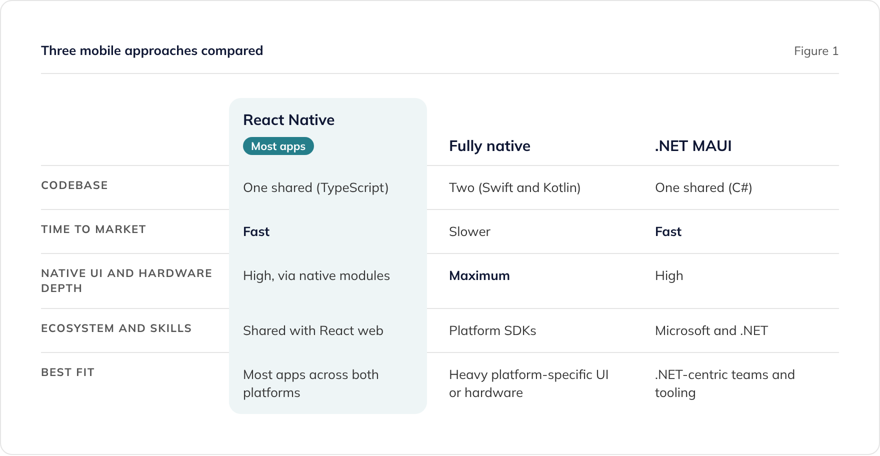Click the 'CODEBASE' row label
The height and width of the screenshot is (456, 880).
[x=74, y=185]
